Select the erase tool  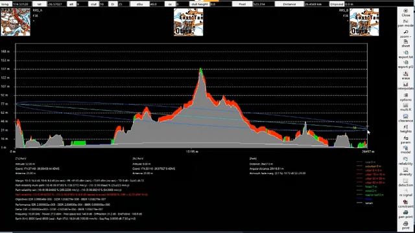[x=405, y=76]
